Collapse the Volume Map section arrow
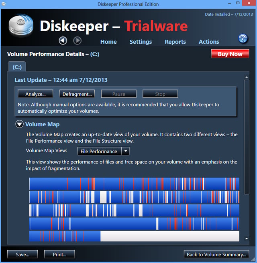257x263 pixels. coord(19,124)
